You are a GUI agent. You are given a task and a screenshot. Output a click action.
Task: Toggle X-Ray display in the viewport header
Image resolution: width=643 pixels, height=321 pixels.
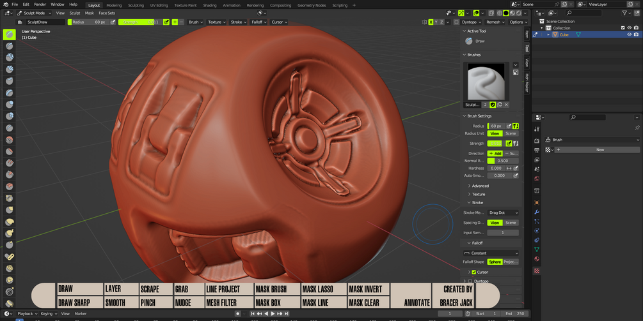coord(491,13)
